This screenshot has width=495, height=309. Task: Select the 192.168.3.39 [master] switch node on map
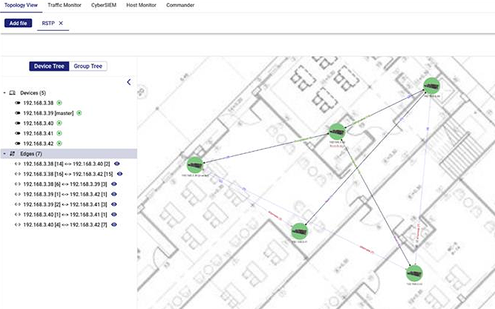[195, 164]
